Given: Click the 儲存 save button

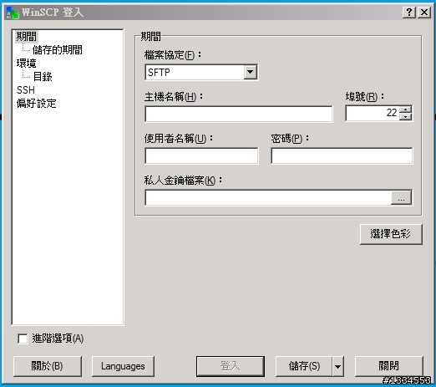Looking at the screenshot, I should (x=304, y=366).
